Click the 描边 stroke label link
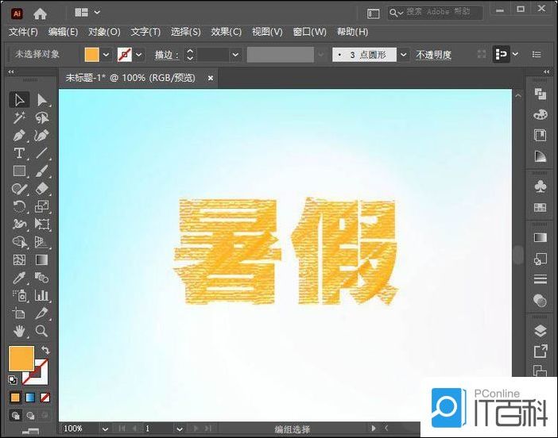Image resolution: width=558 pixels, height=438 pixels. click(x=166, y=55)
